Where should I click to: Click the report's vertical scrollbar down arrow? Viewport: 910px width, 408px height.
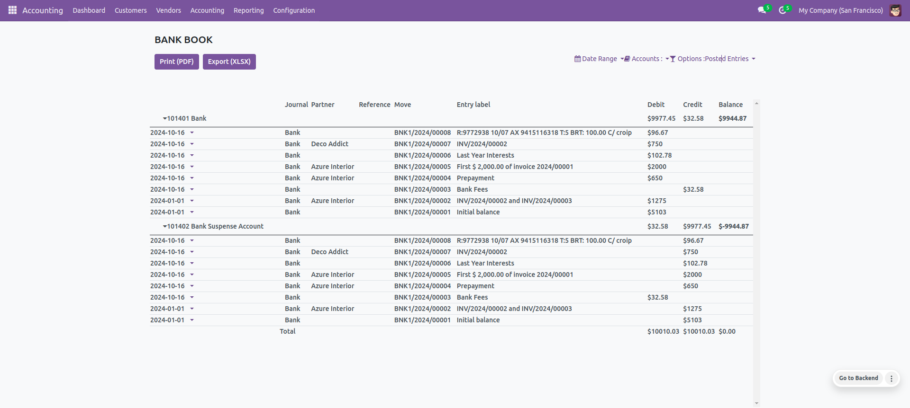coord(756,403)
